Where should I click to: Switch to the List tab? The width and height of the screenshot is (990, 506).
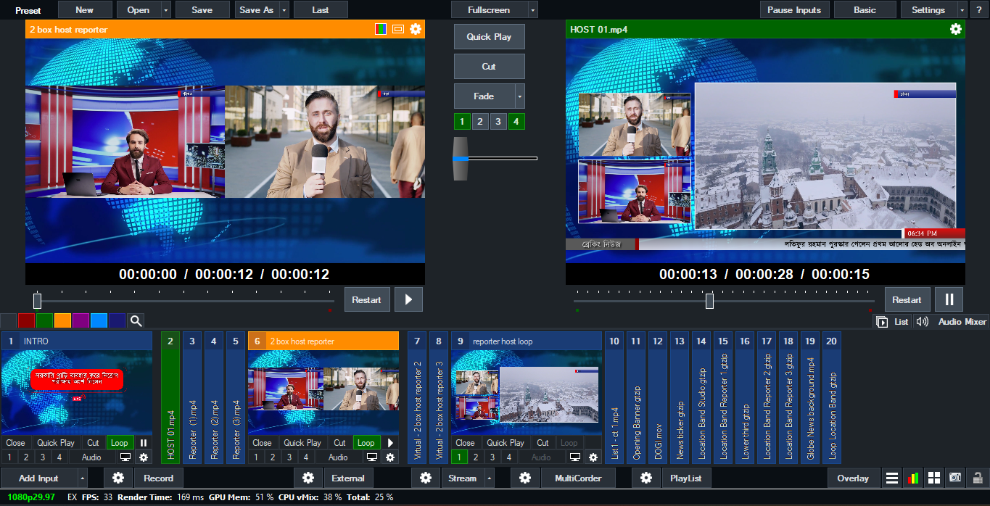tap(893, 321)
